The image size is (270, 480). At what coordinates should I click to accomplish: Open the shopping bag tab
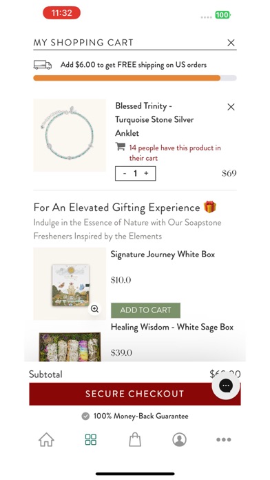point(135,439)
